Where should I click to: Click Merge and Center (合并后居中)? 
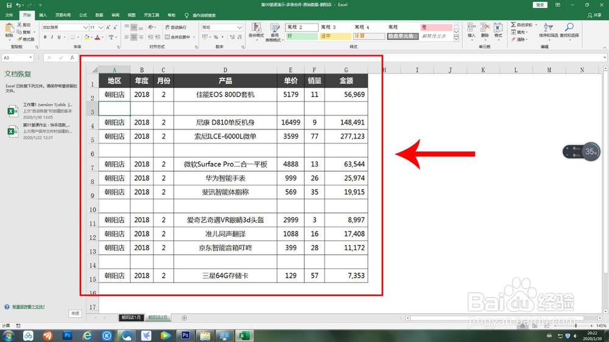click(x=177, y=37)
